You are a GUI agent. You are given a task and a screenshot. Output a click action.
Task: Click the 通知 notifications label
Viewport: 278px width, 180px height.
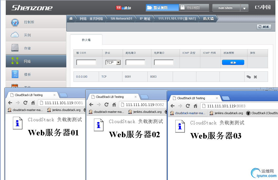pos(127,8)
